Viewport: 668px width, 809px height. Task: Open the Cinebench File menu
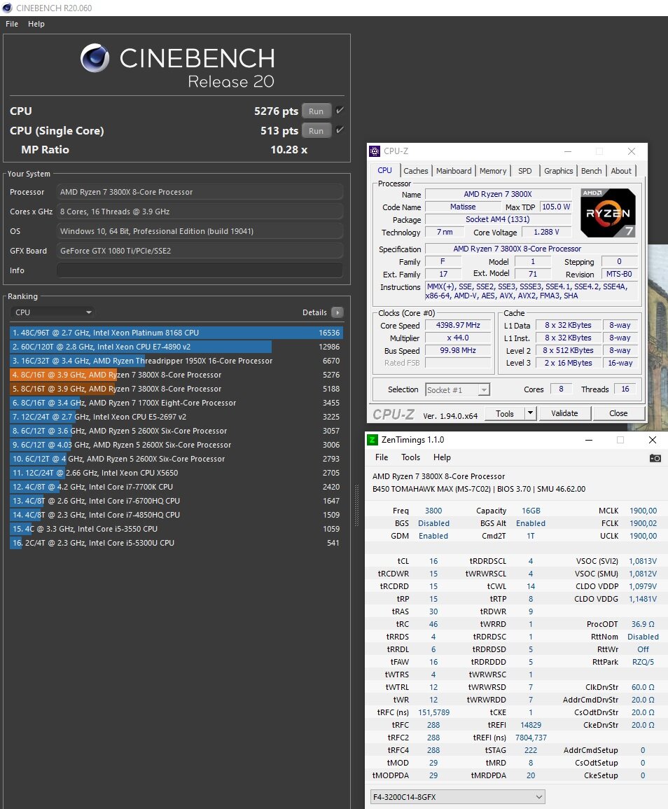point(12,24)
